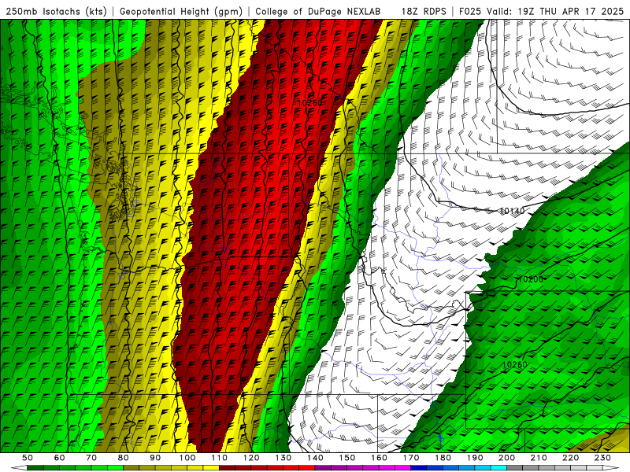Click the cyan legend swatch just left of 200
The height and width of the screenshot is (472, 630).
(499, 468)
